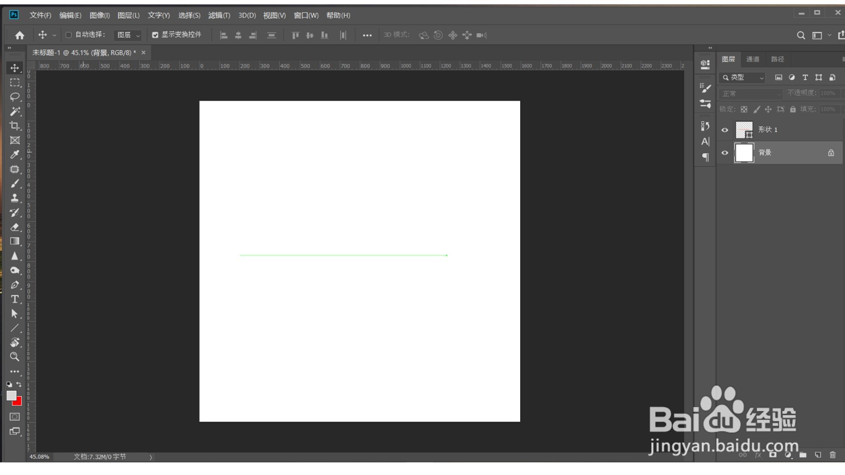Image resolution: width=845 pixels, height=475 pixels.
Task: Select the Type tool
Action: pyautogui.click(x=15, y=299)
